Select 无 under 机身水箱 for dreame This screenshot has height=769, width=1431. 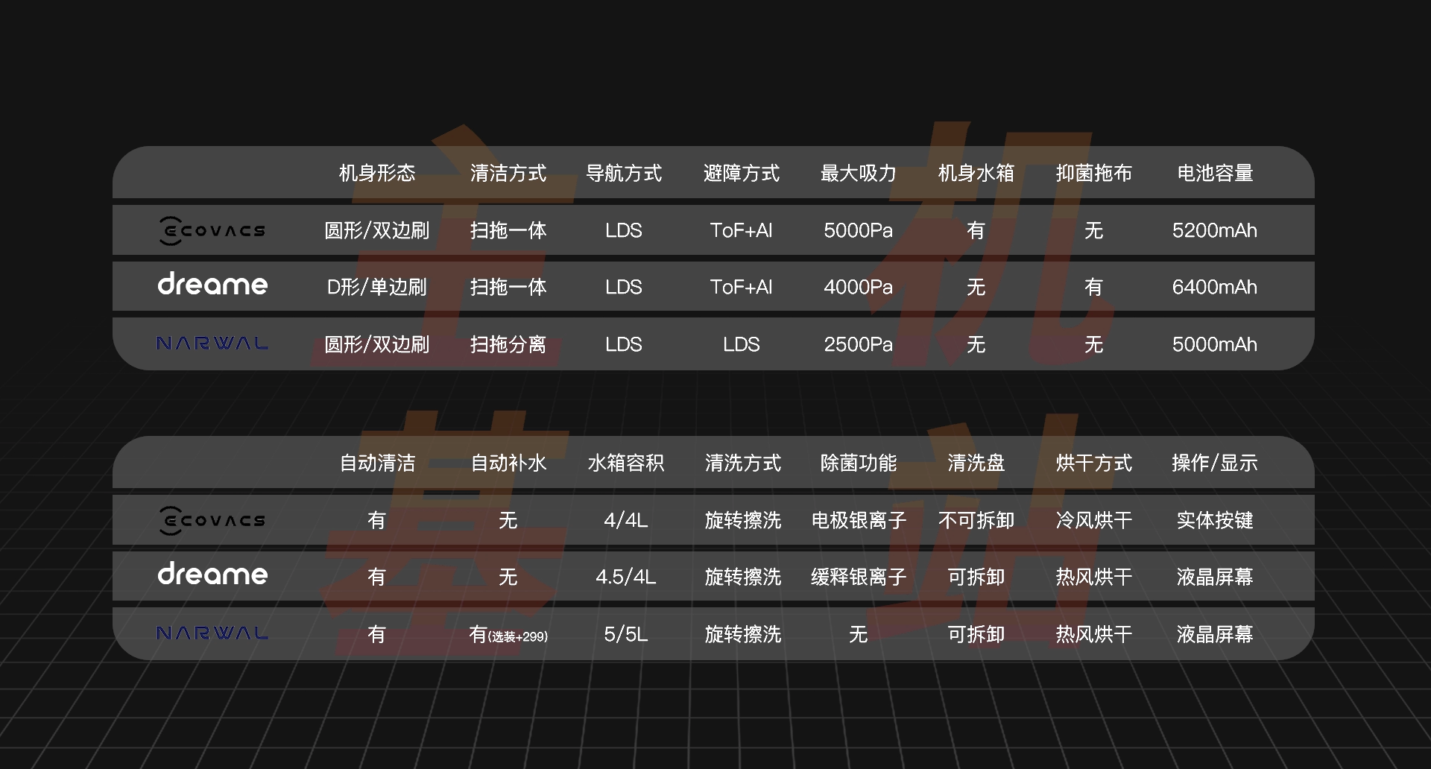pyautogui.click(x=976, y=288)
